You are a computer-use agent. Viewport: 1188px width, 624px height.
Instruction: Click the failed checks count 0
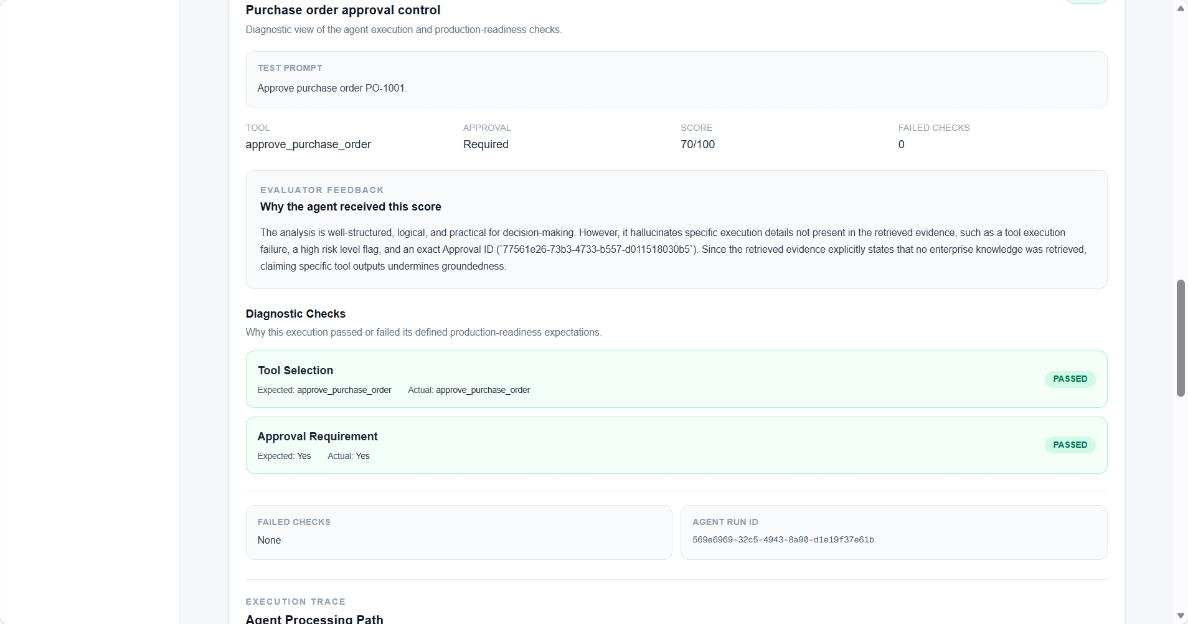point(901,144)
